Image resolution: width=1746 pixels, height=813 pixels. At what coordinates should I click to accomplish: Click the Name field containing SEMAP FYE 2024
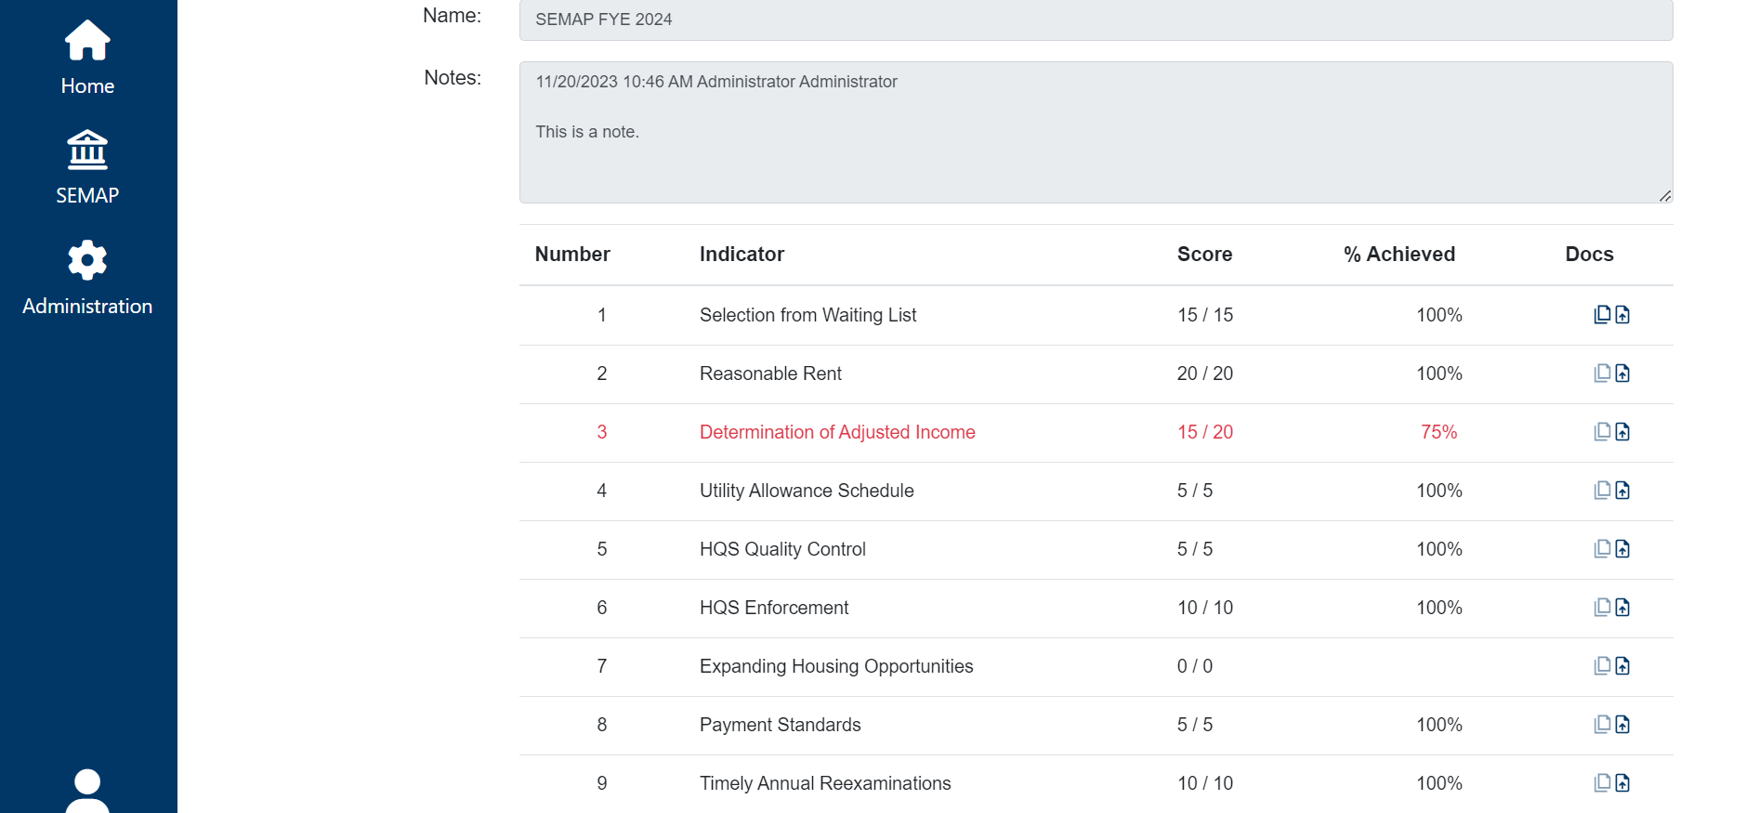point(1095,20)
